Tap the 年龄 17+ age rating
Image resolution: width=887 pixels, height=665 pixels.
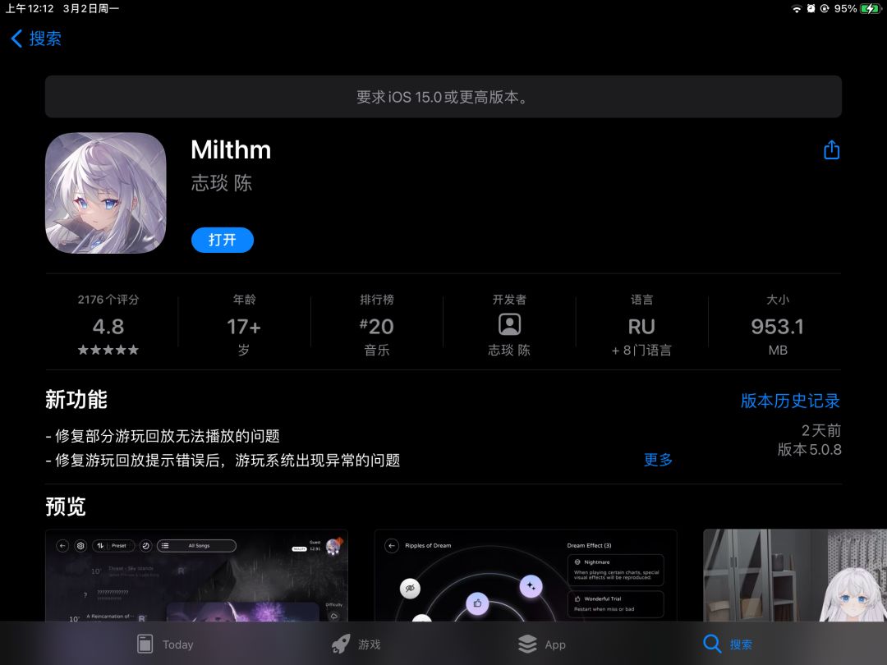244,326
